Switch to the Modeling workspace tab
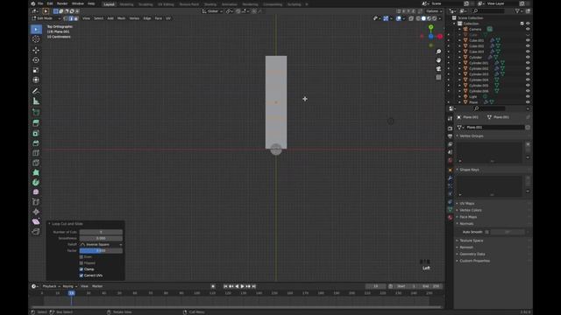This screenshot has height=315, width=561. point(126,4)
